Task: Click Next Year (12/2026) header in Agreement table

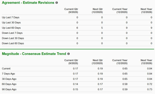Action: [x=146, y=11]
